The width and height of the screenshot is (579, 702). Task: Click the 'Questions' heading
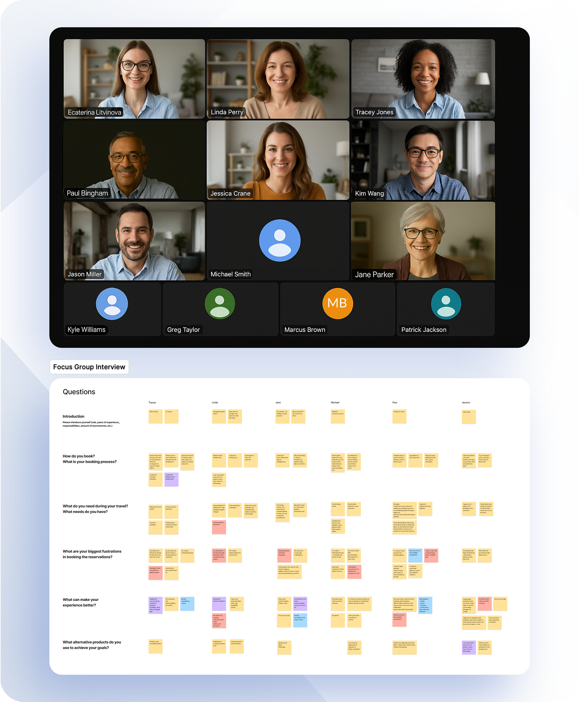[x=79, y=392]
